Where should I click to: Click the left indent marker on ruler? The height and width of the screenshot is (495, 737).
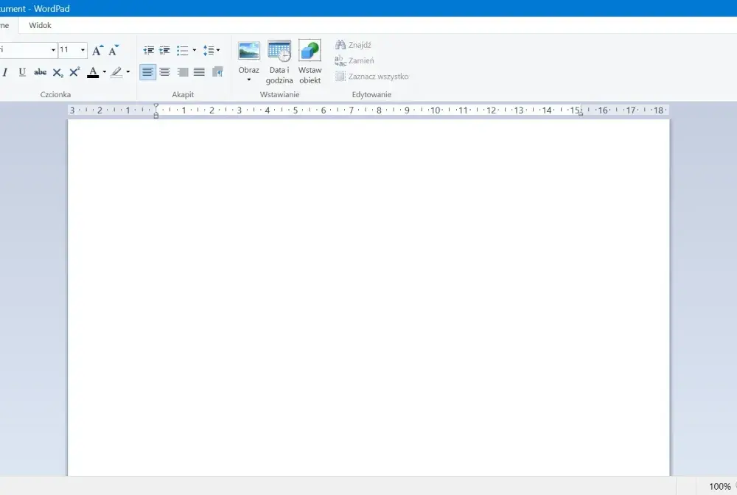pos(156,116)
